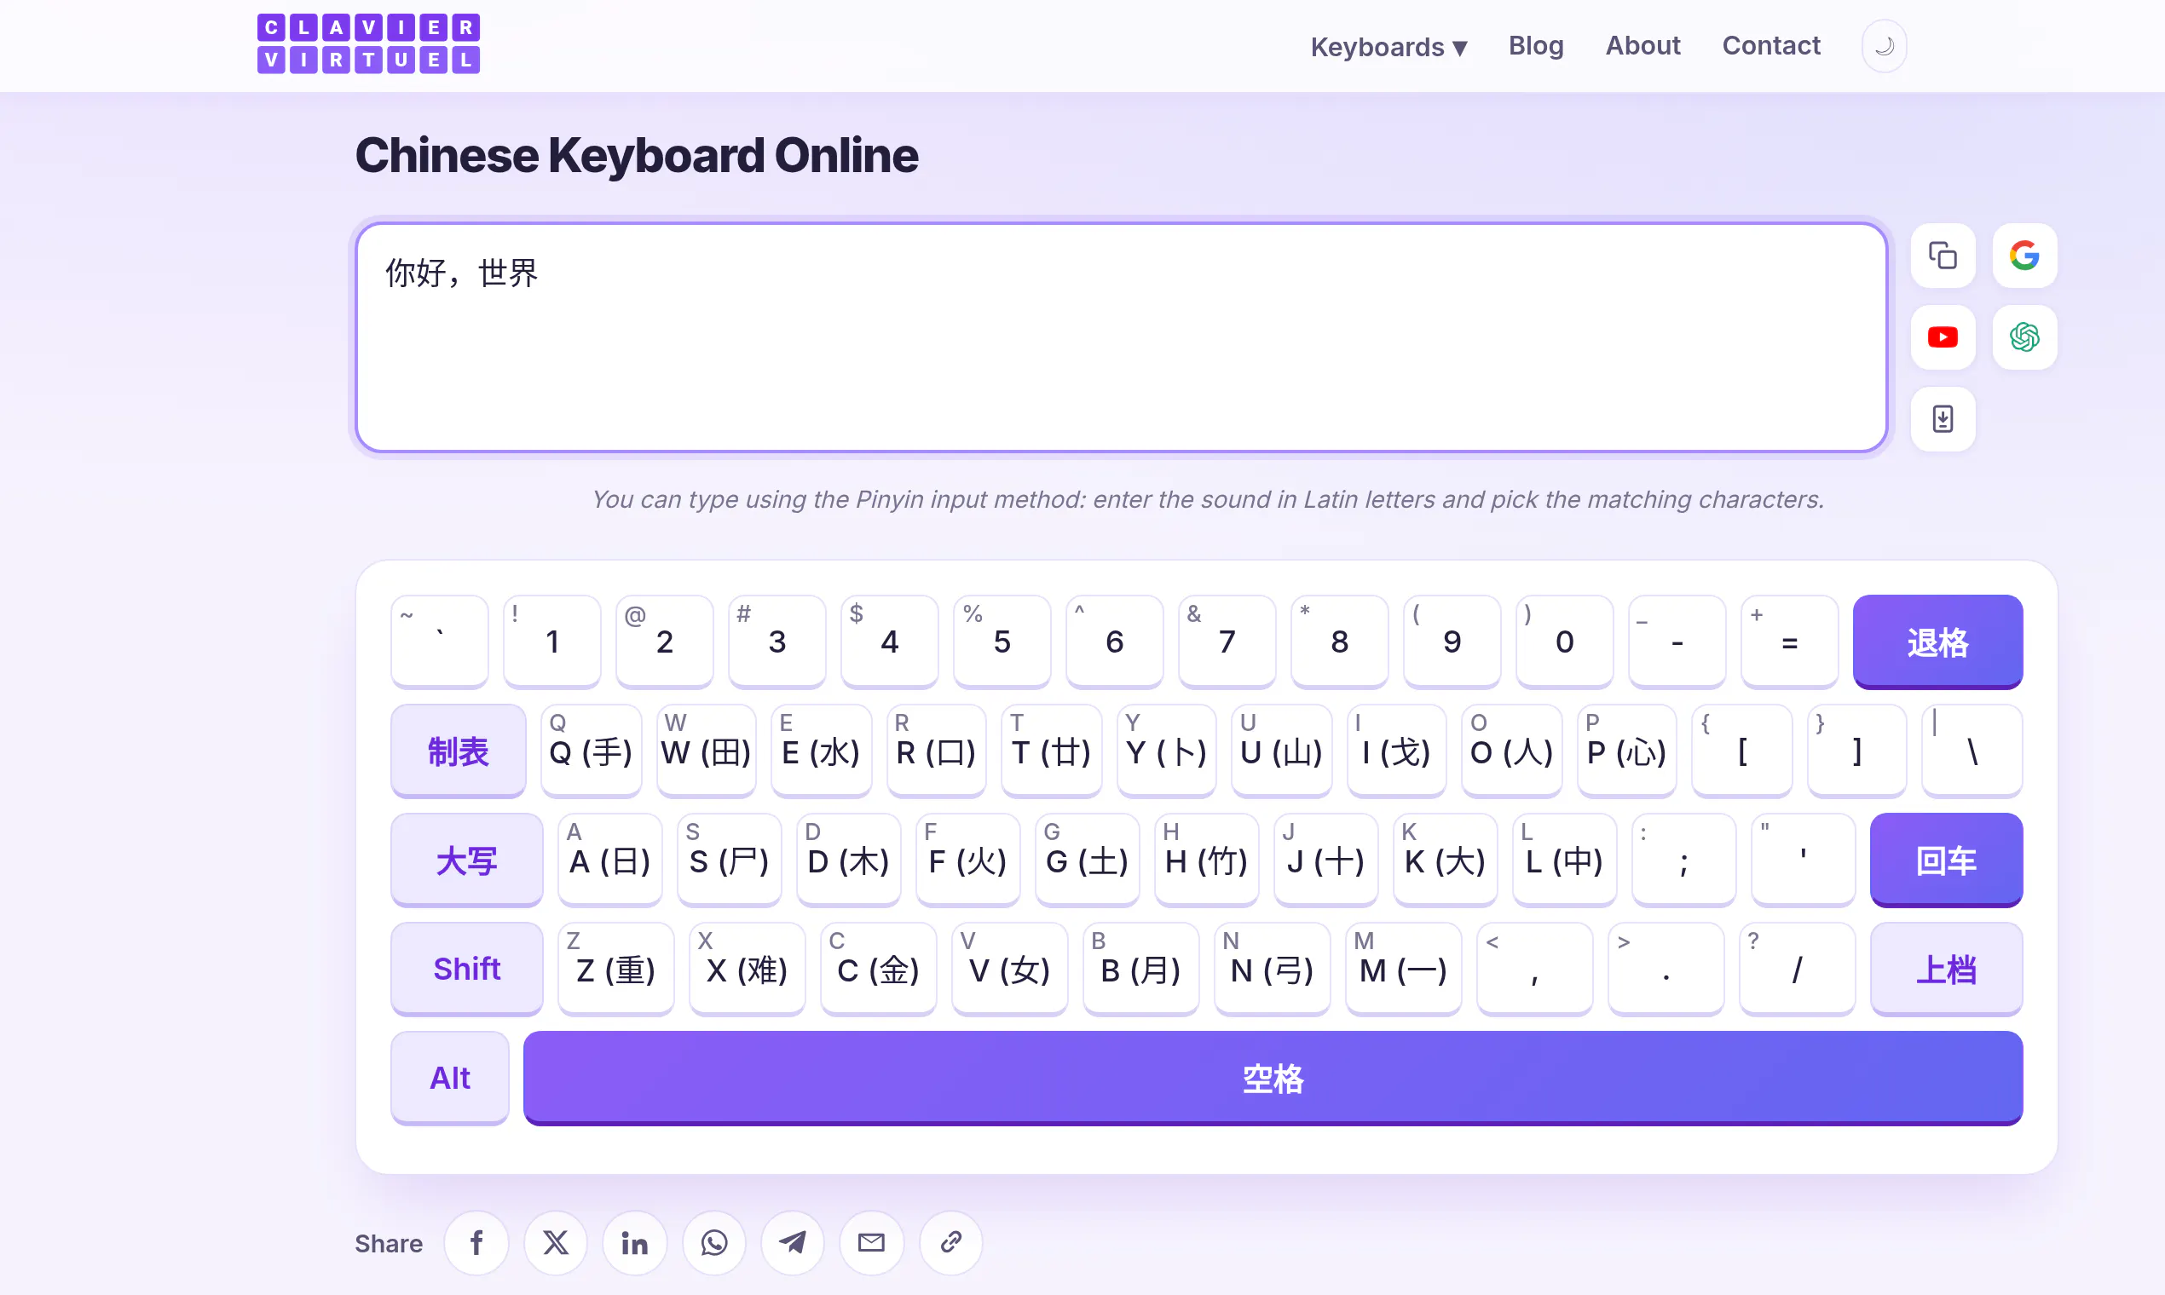Tap the 回车 enter key
2165x1295 pixels.
click(x=1946, y=860)
